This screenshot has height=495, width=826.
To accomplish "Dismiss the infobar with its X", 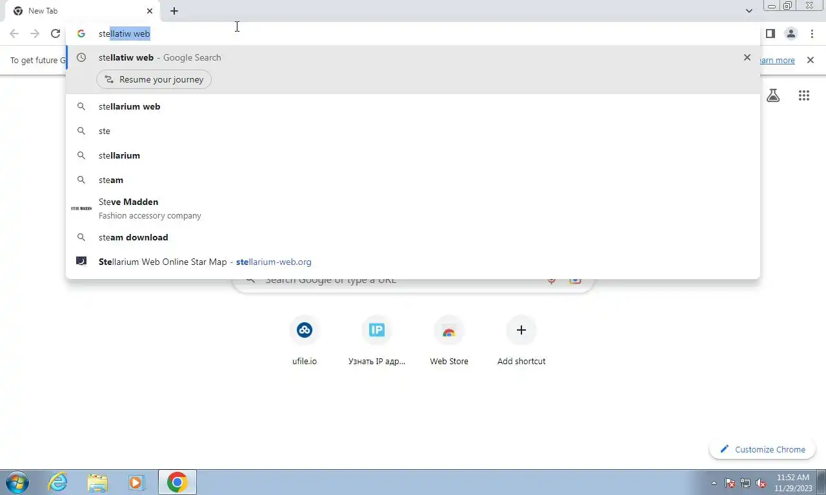I will coord(811,60).
